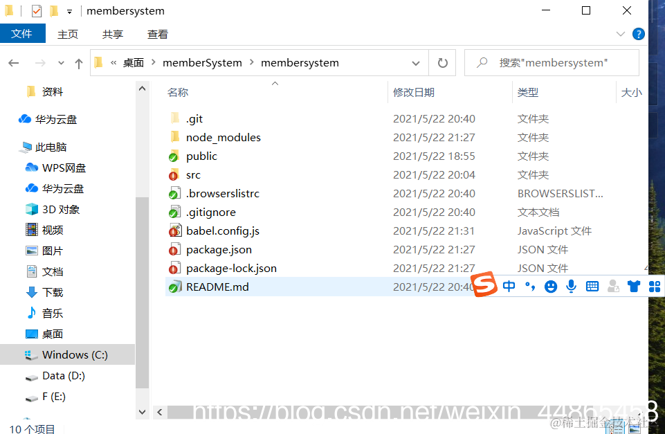
Task: Switch Sogou Chinese/English mode 中
Action: [x=509, y=287]
